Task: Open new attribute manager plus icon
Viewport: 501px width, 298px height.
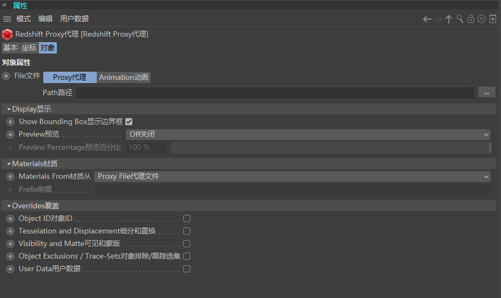Action: point(493,19)
